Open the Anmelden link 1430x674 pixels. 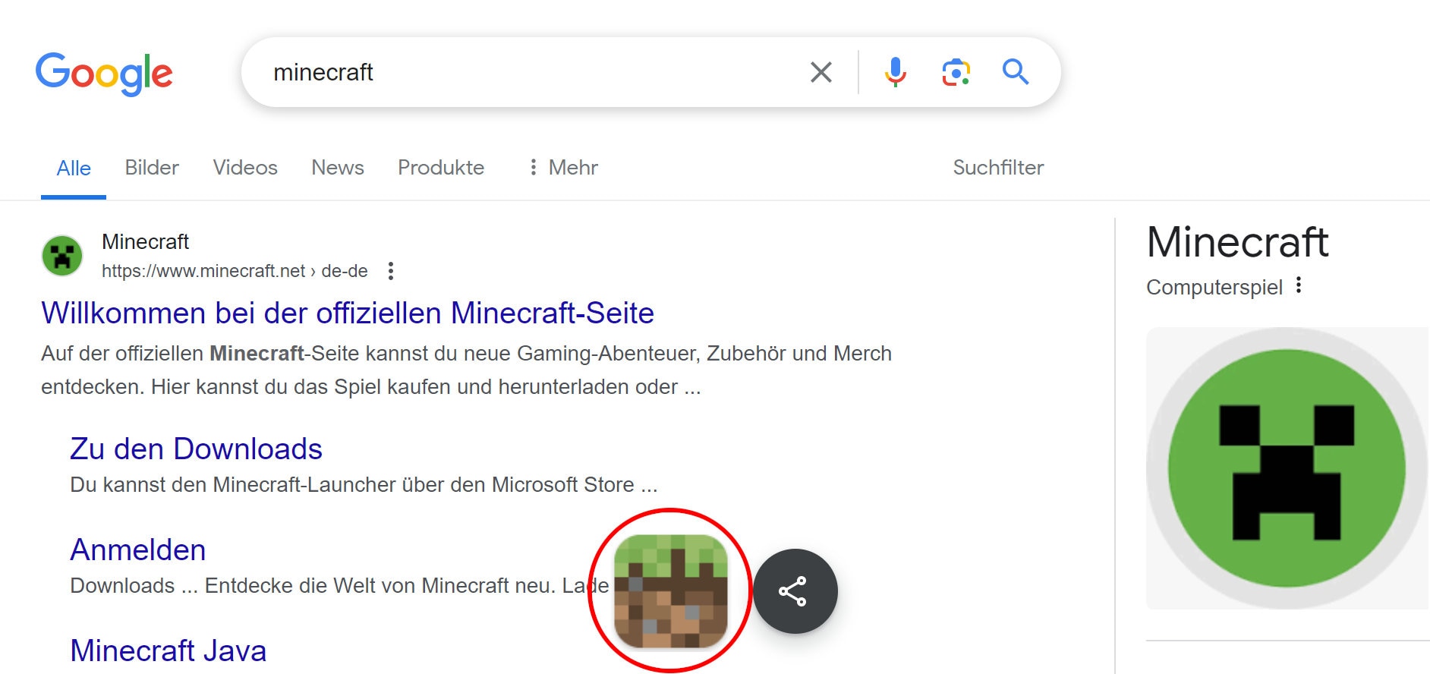[x=138, y=550]
